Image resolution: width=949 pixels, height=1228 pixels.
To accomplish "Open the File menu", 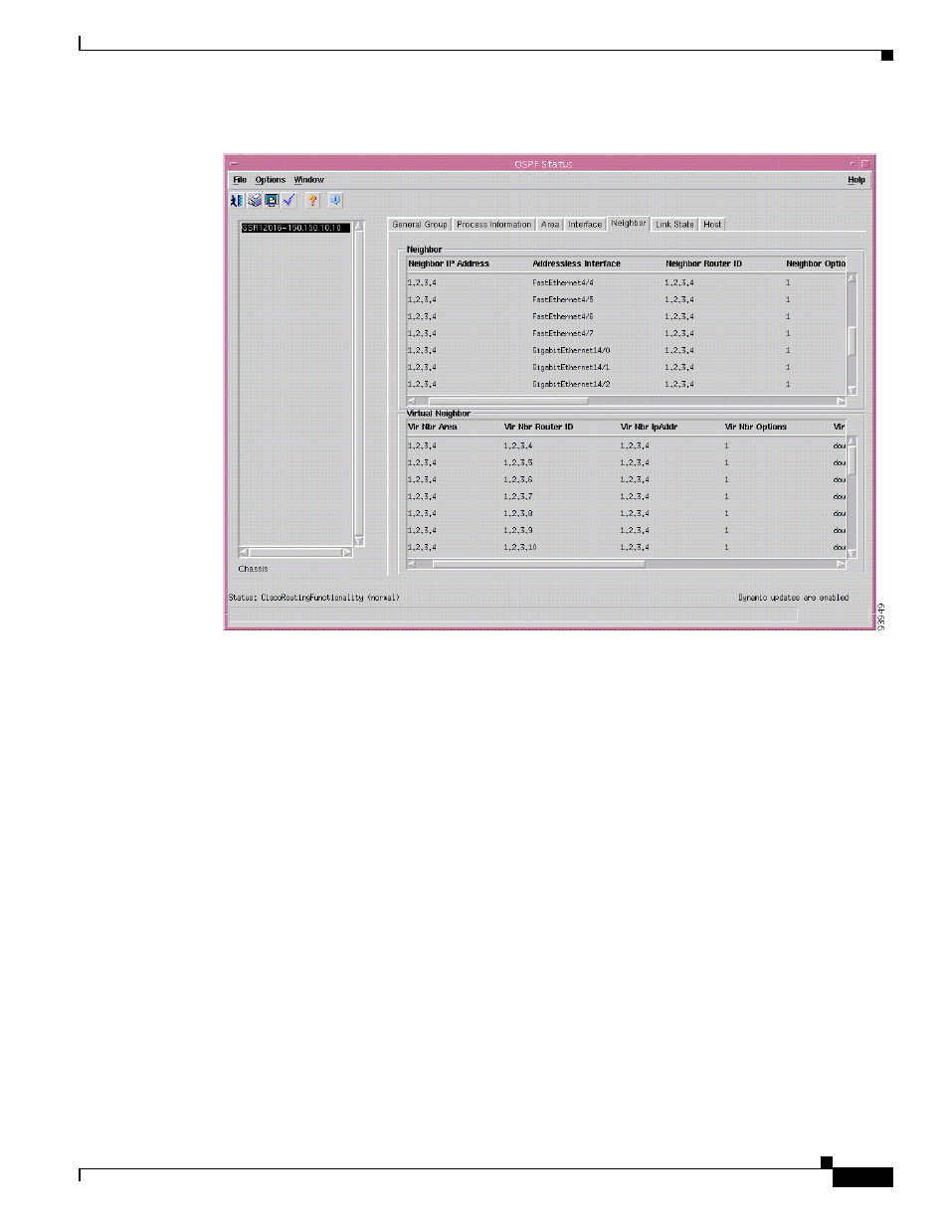I will [240, 180].
